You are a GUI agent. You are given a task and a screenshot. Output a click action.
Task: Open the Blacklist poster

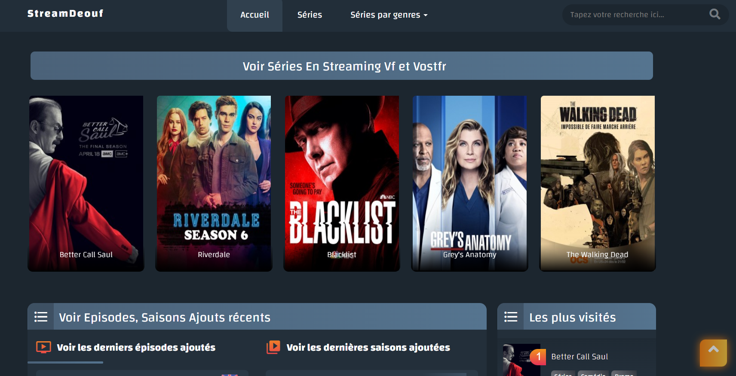coord(342,183)
